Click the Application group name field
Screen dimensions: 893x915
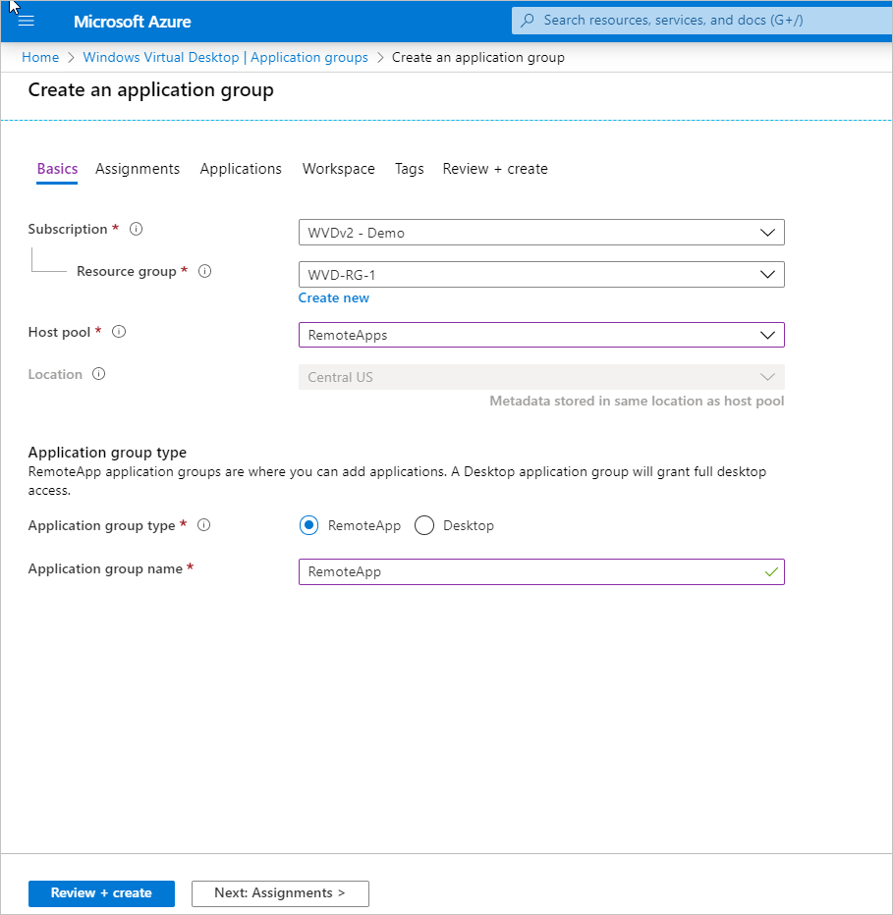tap(541, 571)
